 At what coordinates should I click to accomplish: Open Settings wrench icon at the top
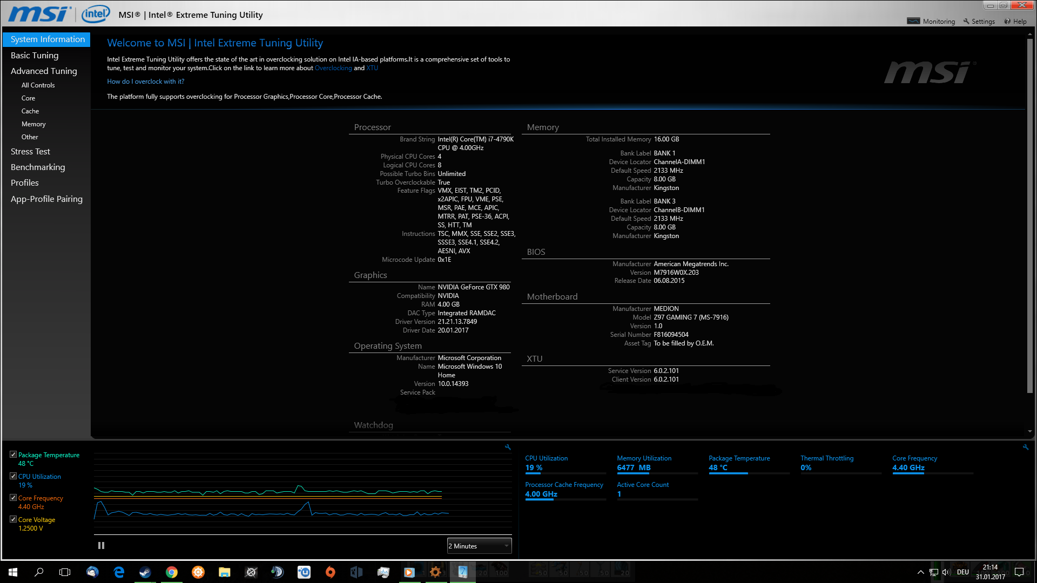(x=966, y=21)
